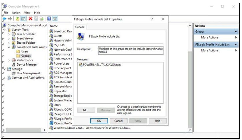Click the group list scroll down arrow
Viewport: 242px width, 140px height.
pos(190,130)
